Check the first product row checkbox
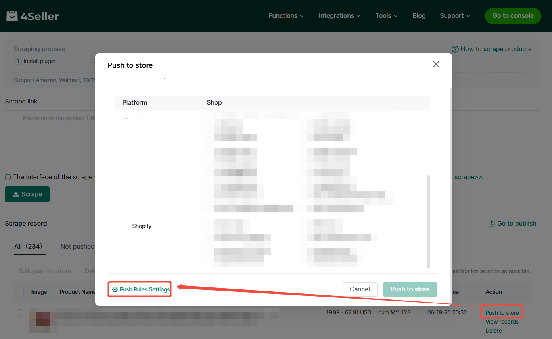 [20, 312]
